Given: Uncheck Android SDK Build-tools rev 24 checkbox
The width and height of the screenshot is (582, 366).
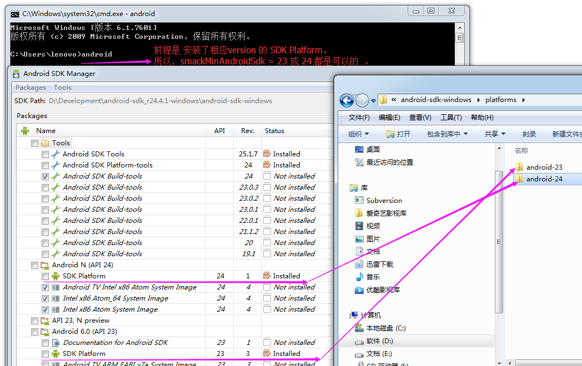Looking at the screenshot, I should click(45, 176).
